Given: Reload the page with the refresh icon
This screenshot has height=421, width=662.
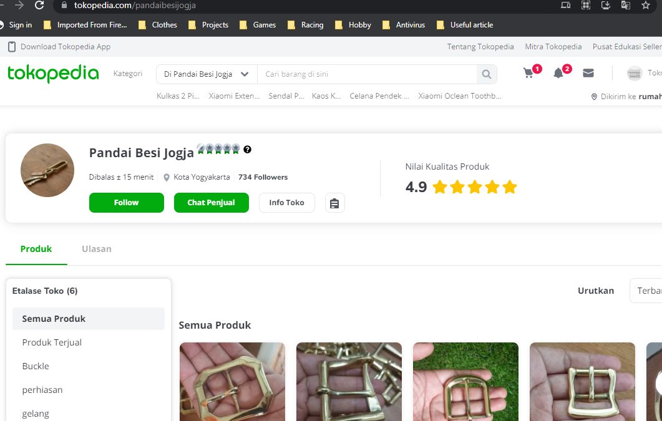Looking at the screenshot, I should pos(39,5).
